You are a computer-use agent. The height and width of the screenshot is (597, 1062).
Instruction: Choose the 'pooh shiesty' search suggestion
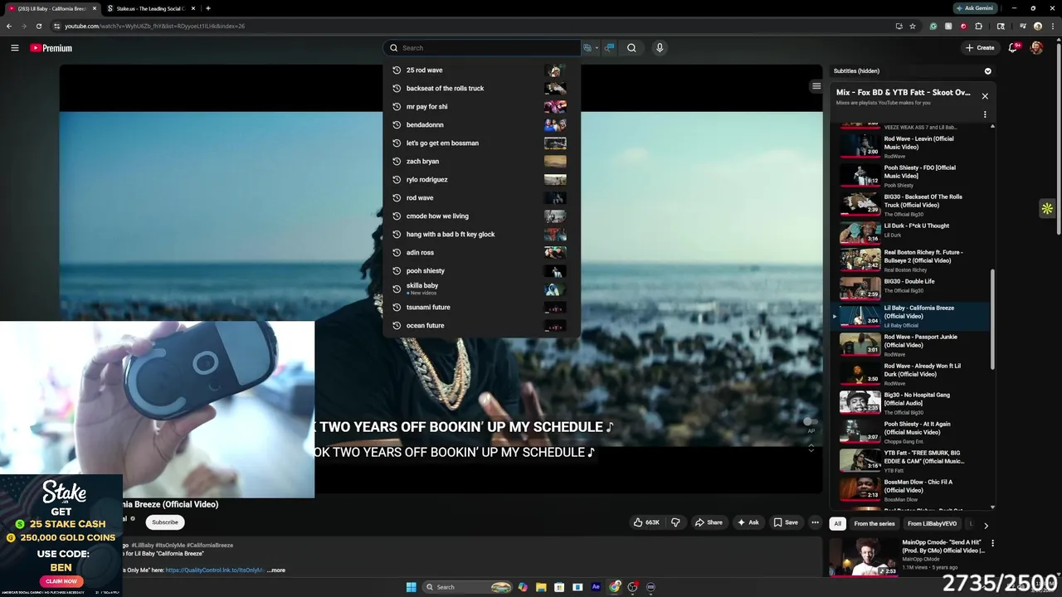coord(481,271)
